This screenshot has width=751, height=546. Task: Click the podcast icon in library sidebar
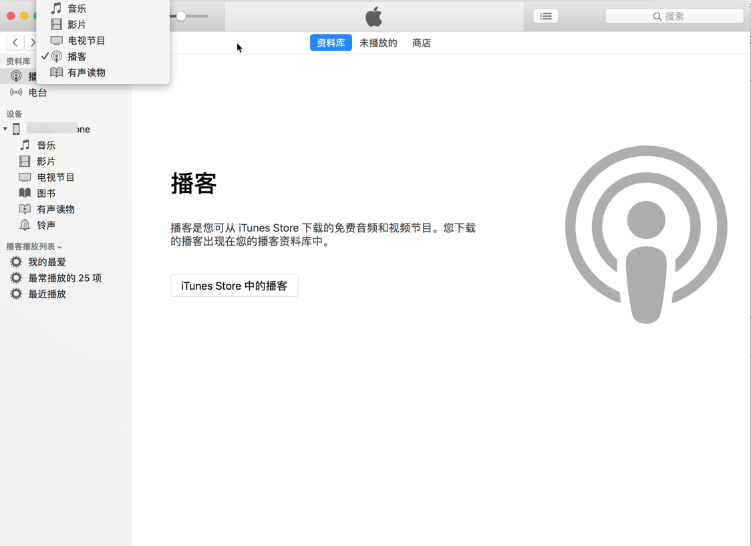point(16,76)
